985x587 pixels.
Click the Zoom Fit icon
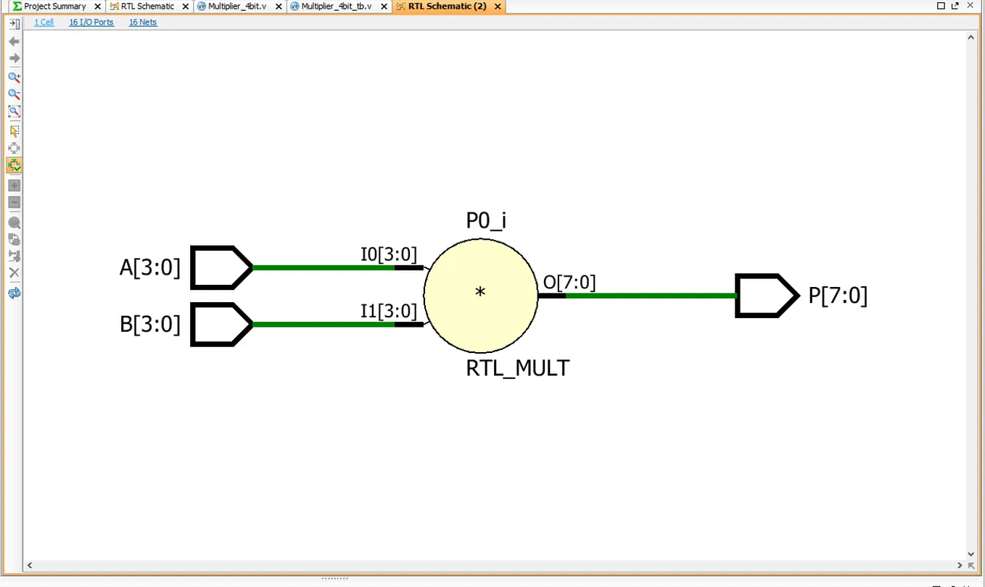14,111
